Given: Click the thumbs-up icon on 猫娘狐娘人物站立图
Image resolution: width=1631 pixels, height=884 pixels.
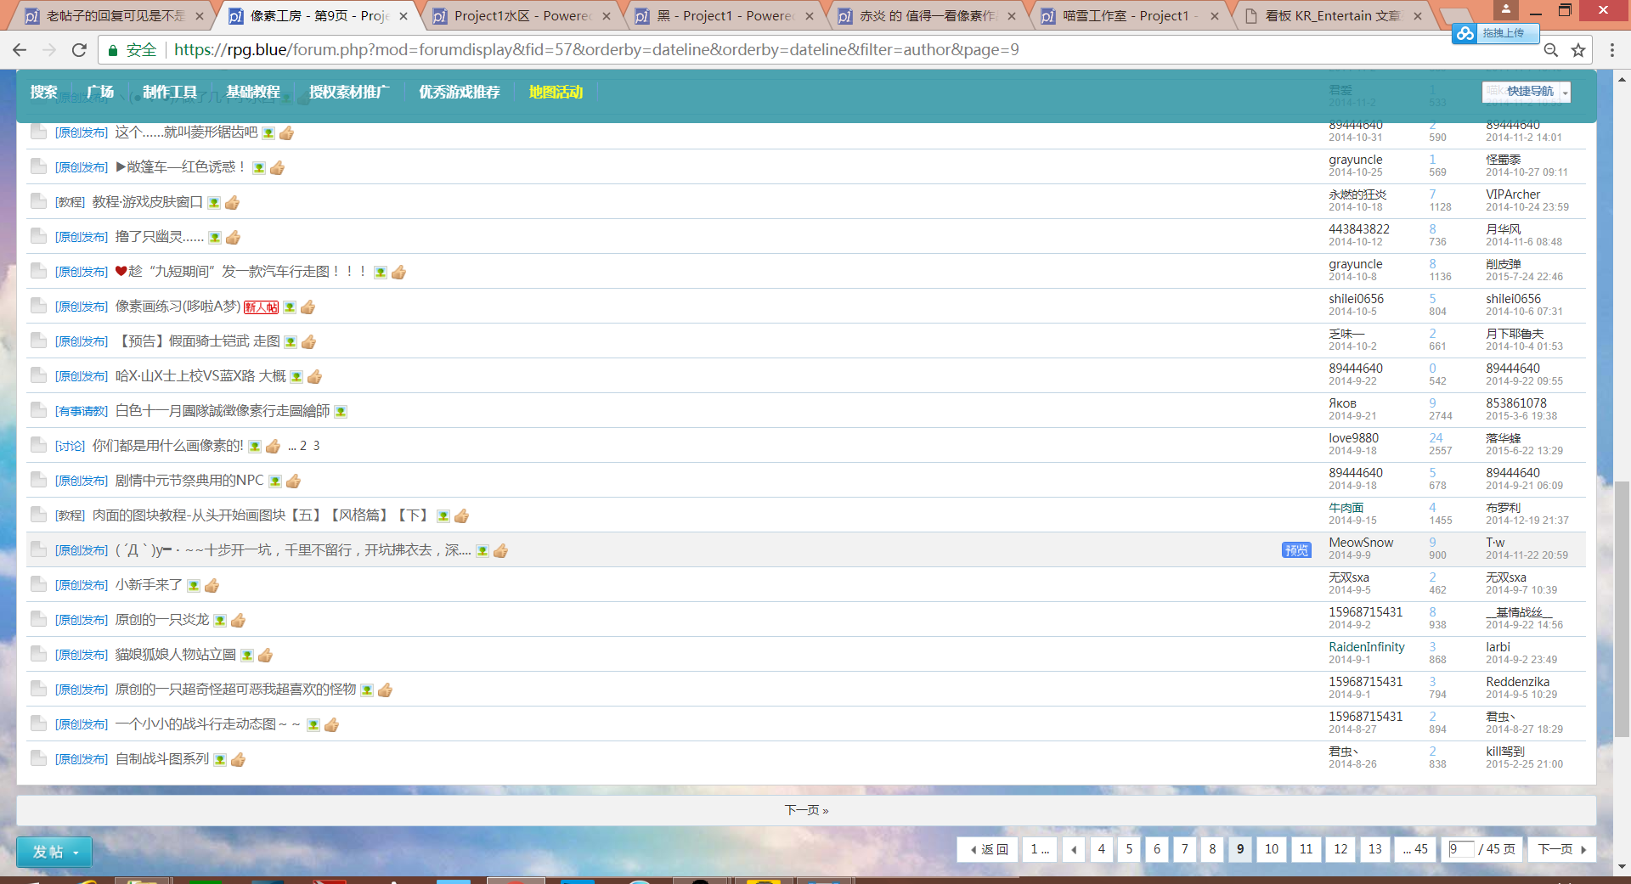Looking at the screenshot, I should point(265,656).
